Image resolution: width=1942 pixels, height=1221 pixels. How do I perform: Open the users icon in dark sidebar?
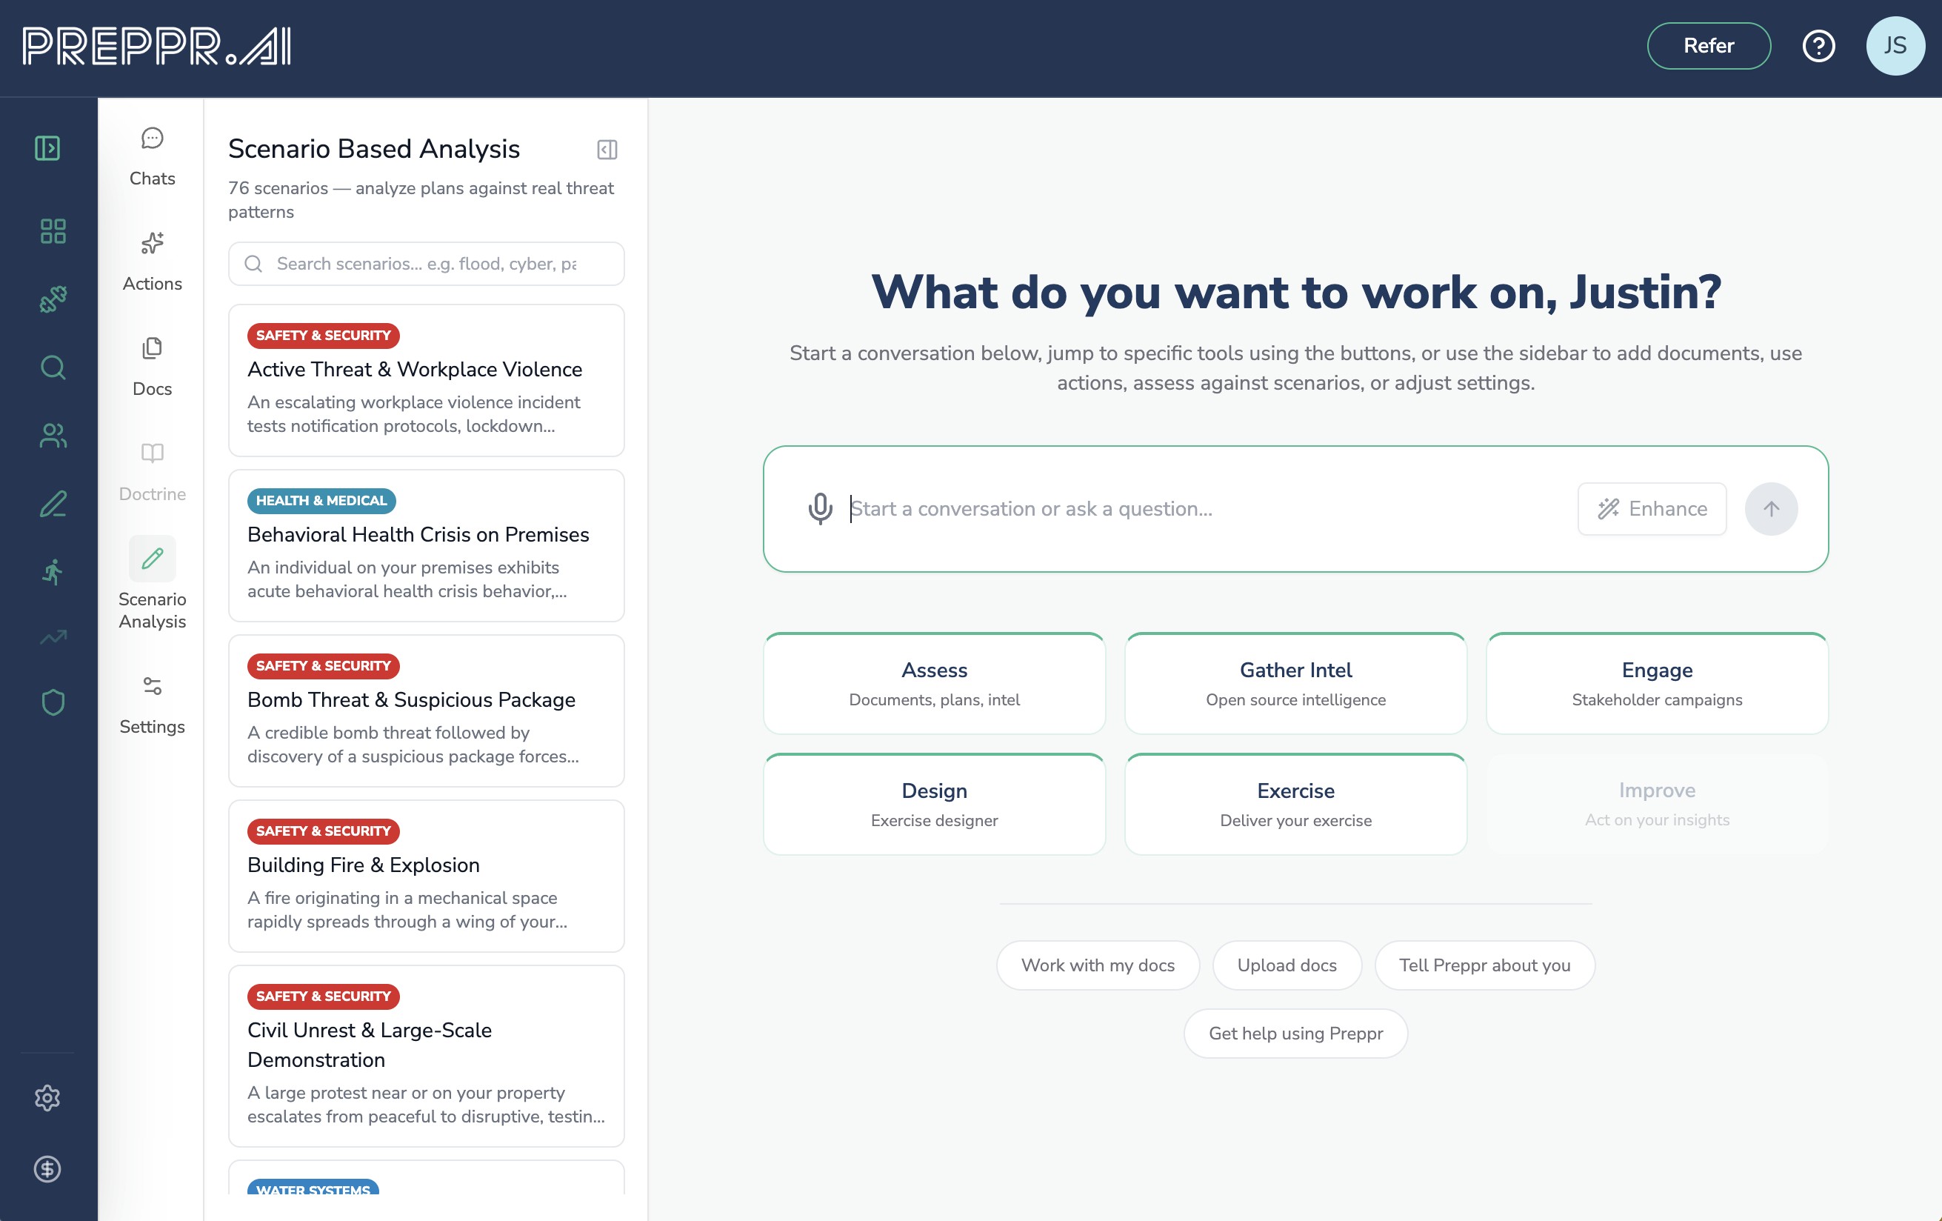53,436
